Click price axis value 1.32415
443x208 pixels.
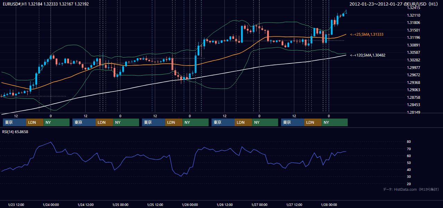pos(414,8)
